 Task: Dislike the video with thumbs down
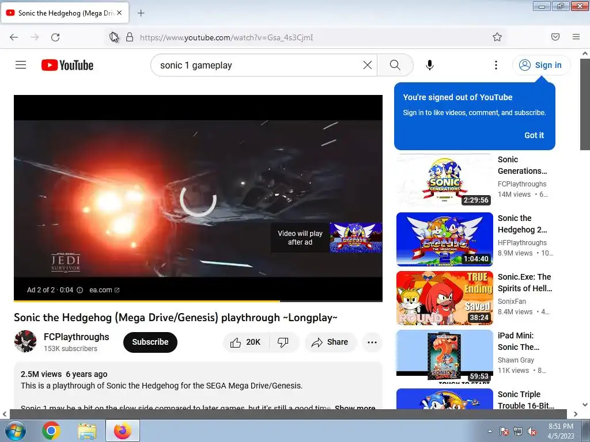pos(283,342)
